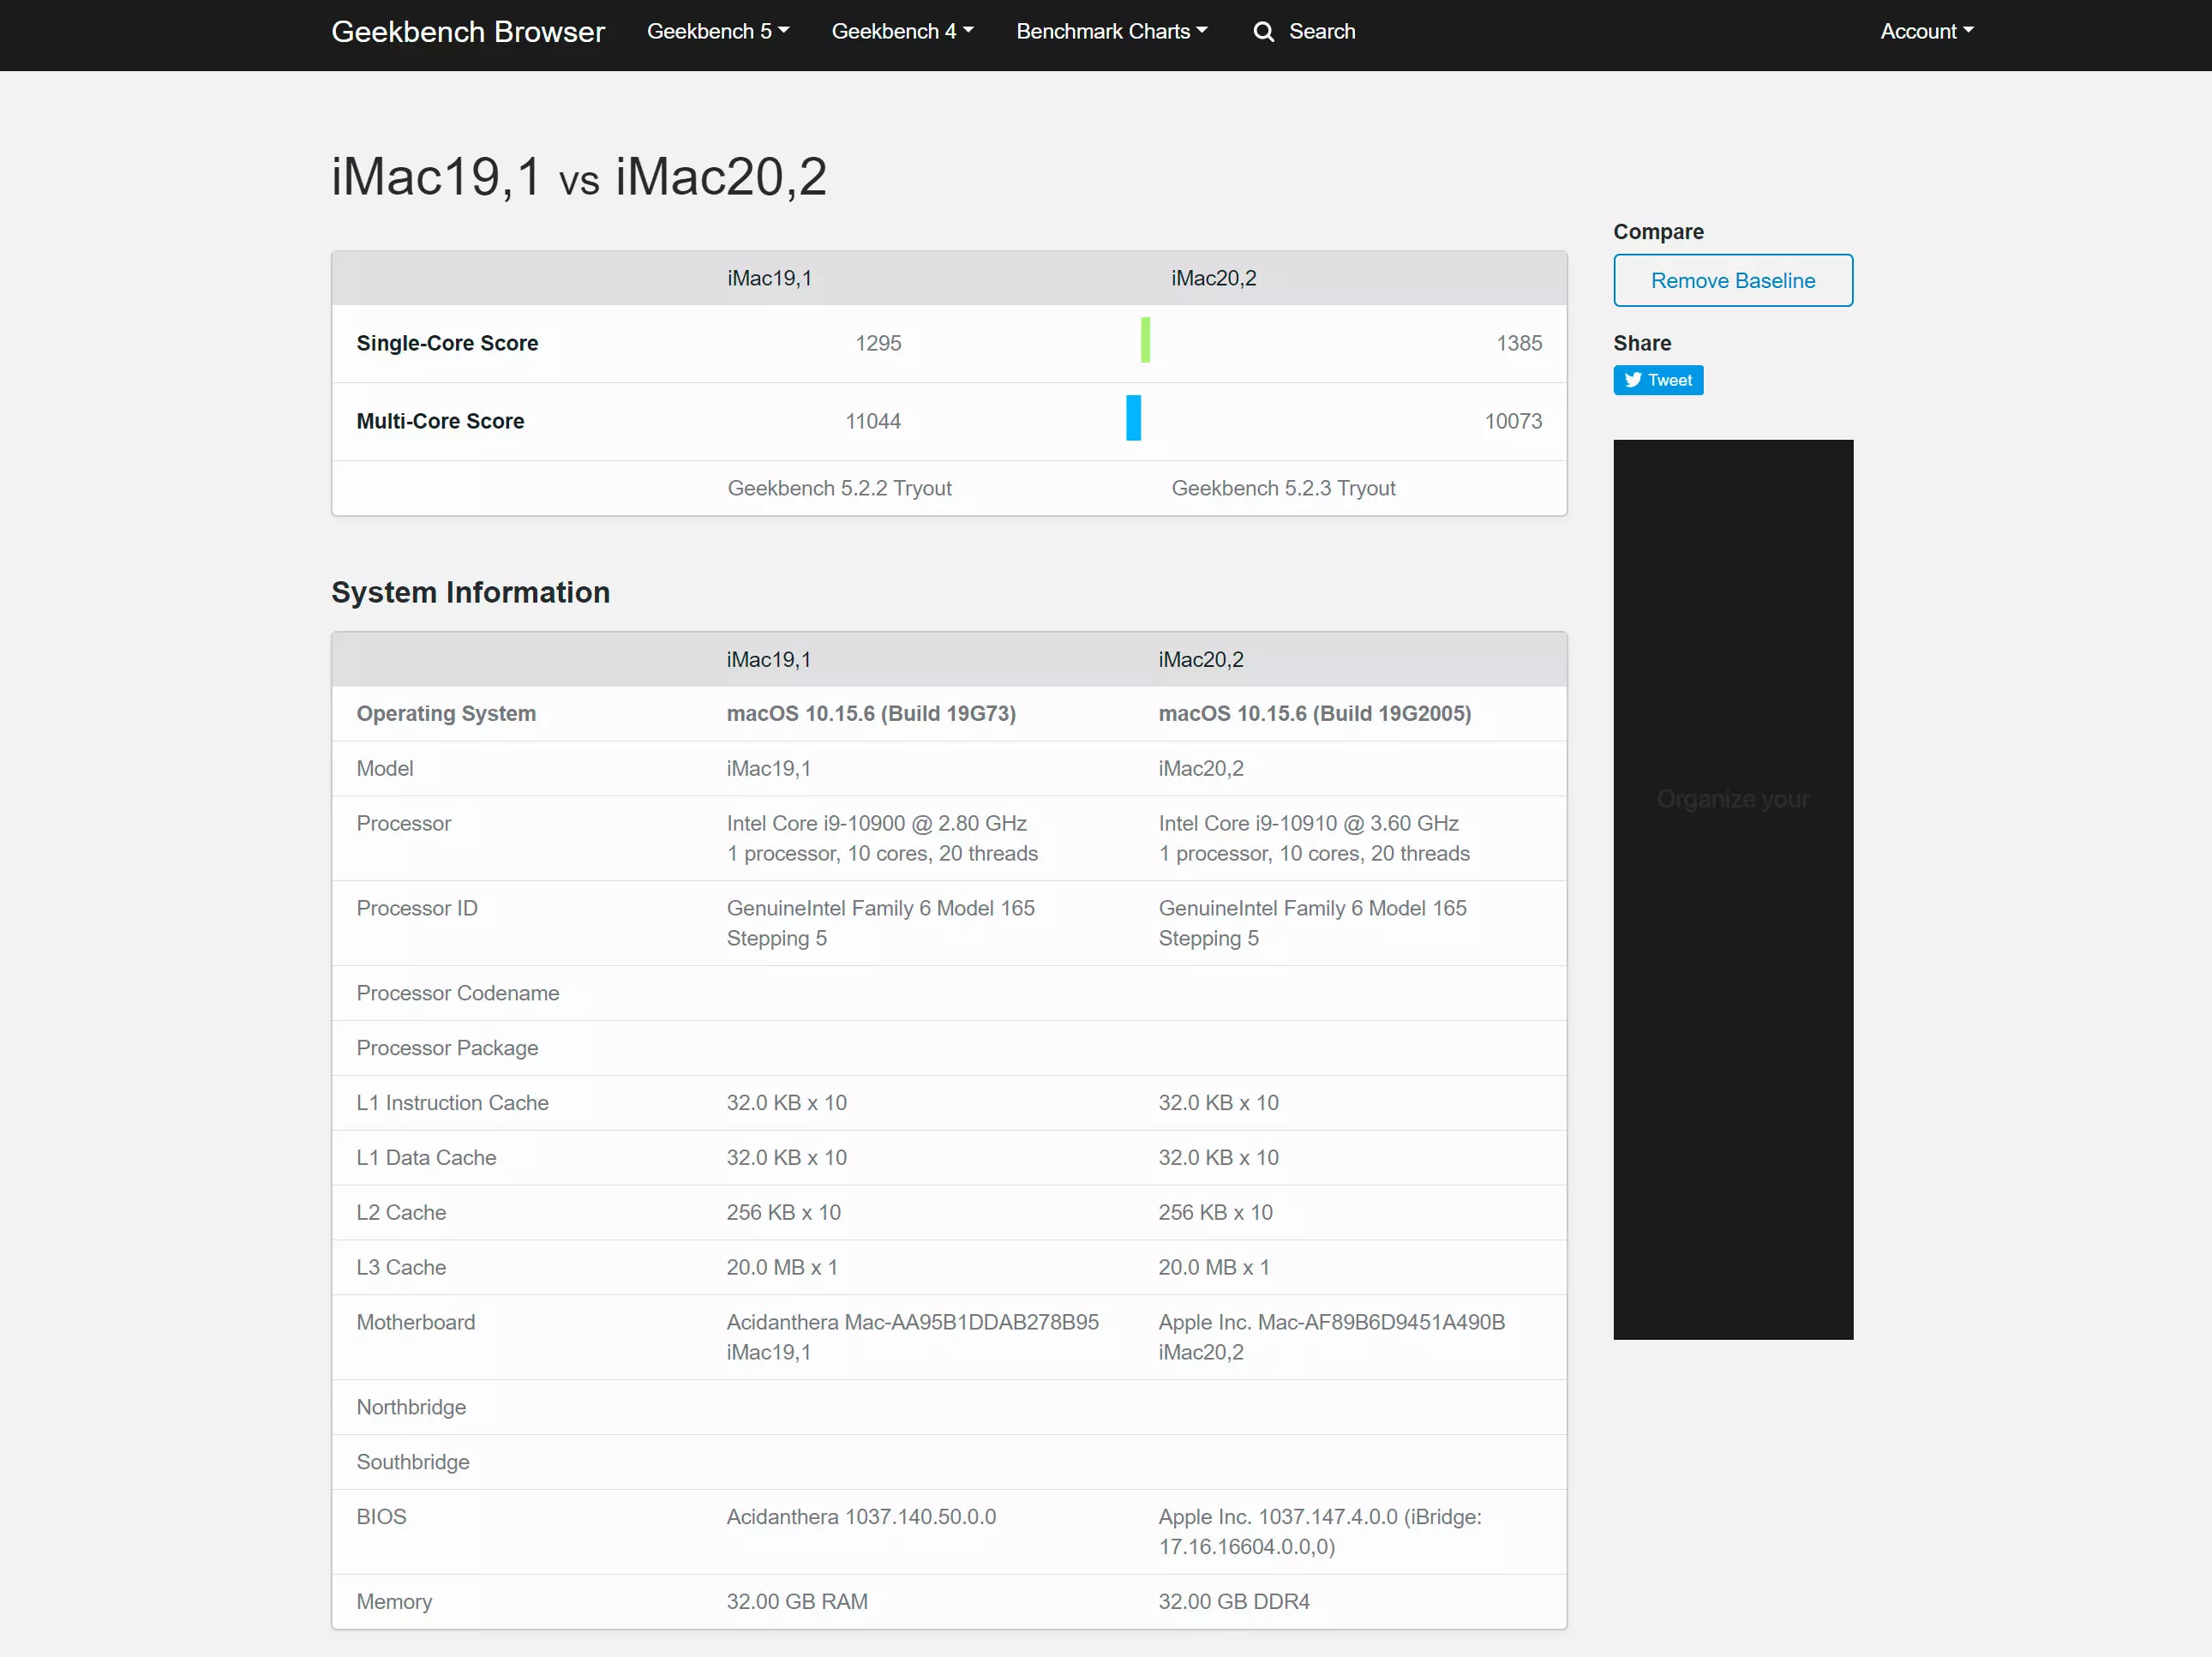The height and width of the screenshot is (1657, 2212).
Task: Click the dark advertisement panel
Action: 1732,889
